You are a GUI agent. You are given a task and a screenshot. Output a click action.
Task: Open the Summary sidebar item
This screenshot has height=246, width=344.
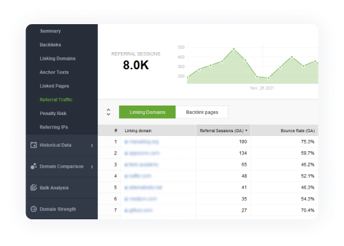tap(50, 31)
